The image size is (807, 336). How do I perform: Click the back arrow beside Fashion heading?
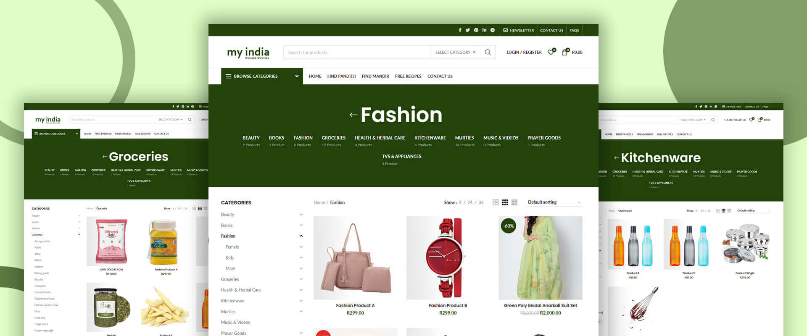[x=353, y=115]
